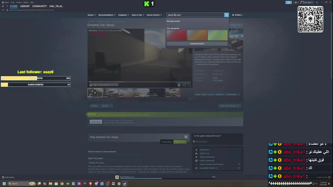Click in the Search the store field

[195, 15]
